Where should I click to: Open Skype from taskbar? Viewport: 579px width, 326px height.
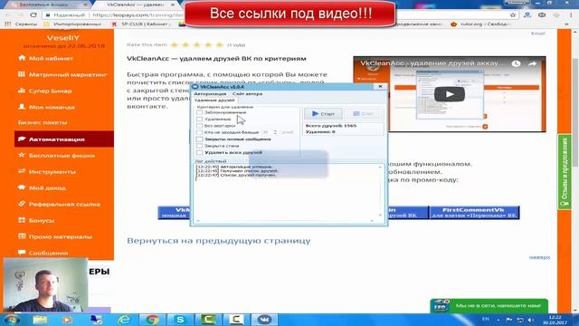[180, 320]
